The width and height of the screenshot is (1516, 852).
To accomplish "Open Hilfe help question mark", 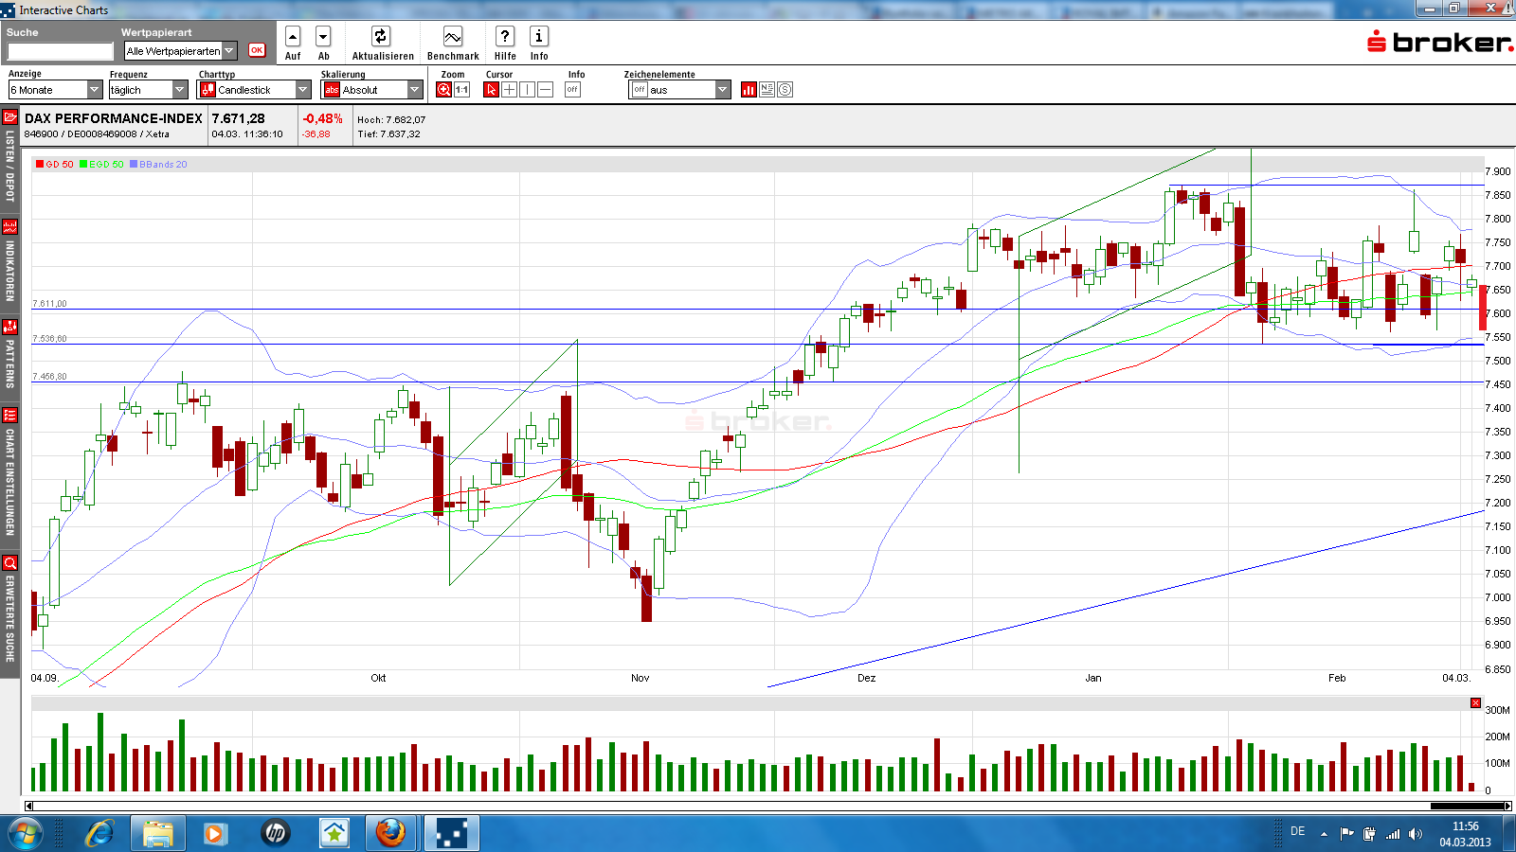I will [505, 36].
